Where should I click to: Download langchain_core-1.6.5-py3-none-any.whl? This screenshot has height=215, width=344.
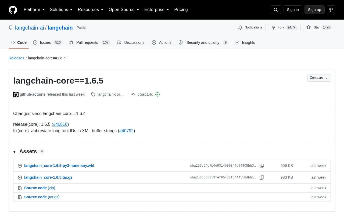click(59, 166)
